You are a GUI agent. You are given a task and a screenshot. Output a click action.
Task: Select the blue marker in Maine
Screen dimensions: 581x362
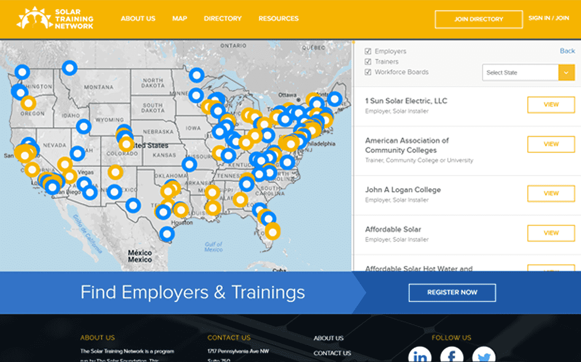(x=335, y=99)
